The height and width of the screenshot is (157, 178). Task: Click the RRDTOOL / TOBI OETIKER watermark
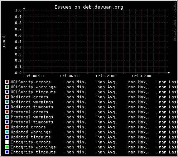click(x=175, y=21)
